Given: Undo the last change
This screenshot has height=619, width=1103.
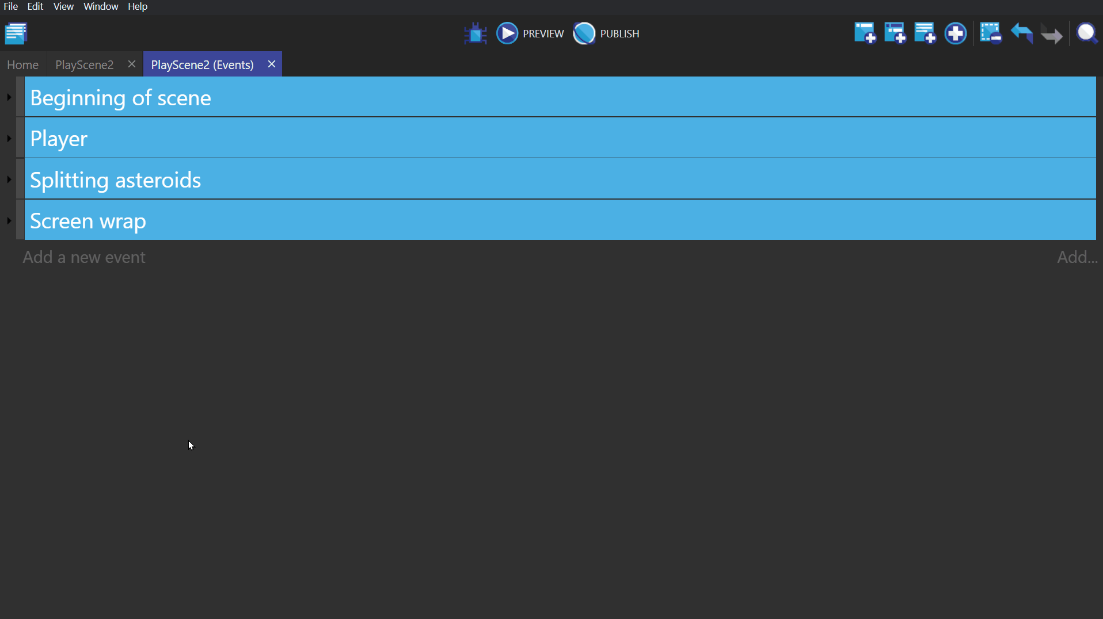Looking at the screenshot, I should pos(1021,33).
